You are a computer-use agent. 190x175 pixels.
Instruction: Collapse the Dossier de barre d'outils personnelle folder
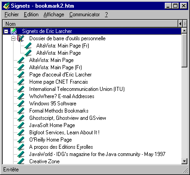(x=14, y=38)
